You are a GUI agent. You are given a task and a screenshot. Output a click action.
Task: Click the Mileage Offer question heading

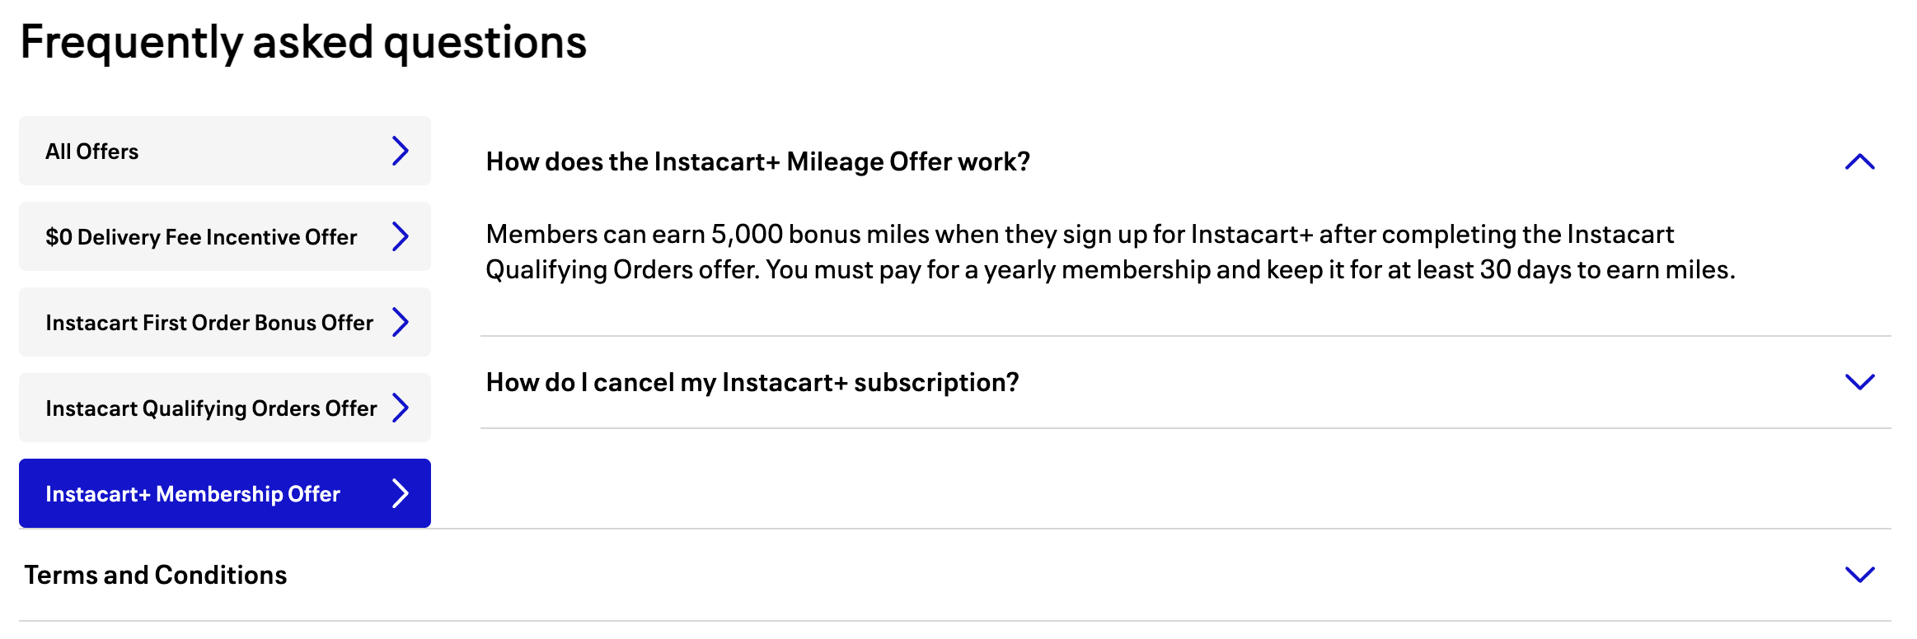click(x=758, y=161)
